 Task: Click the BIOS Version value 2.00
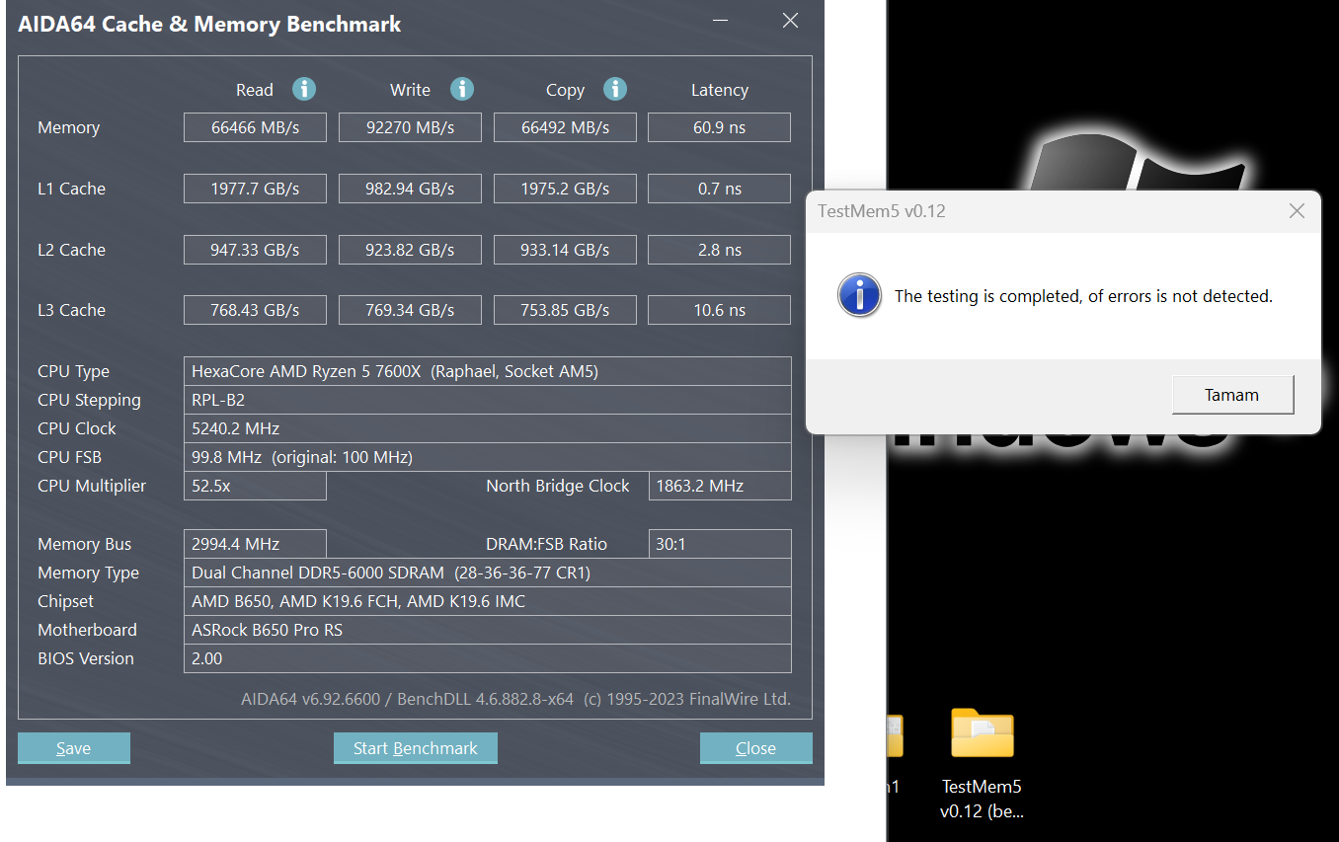point(488,658)
